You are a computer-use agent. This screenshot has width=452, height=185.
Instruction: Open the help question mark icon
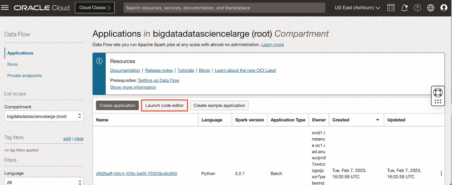pos(417,8)
